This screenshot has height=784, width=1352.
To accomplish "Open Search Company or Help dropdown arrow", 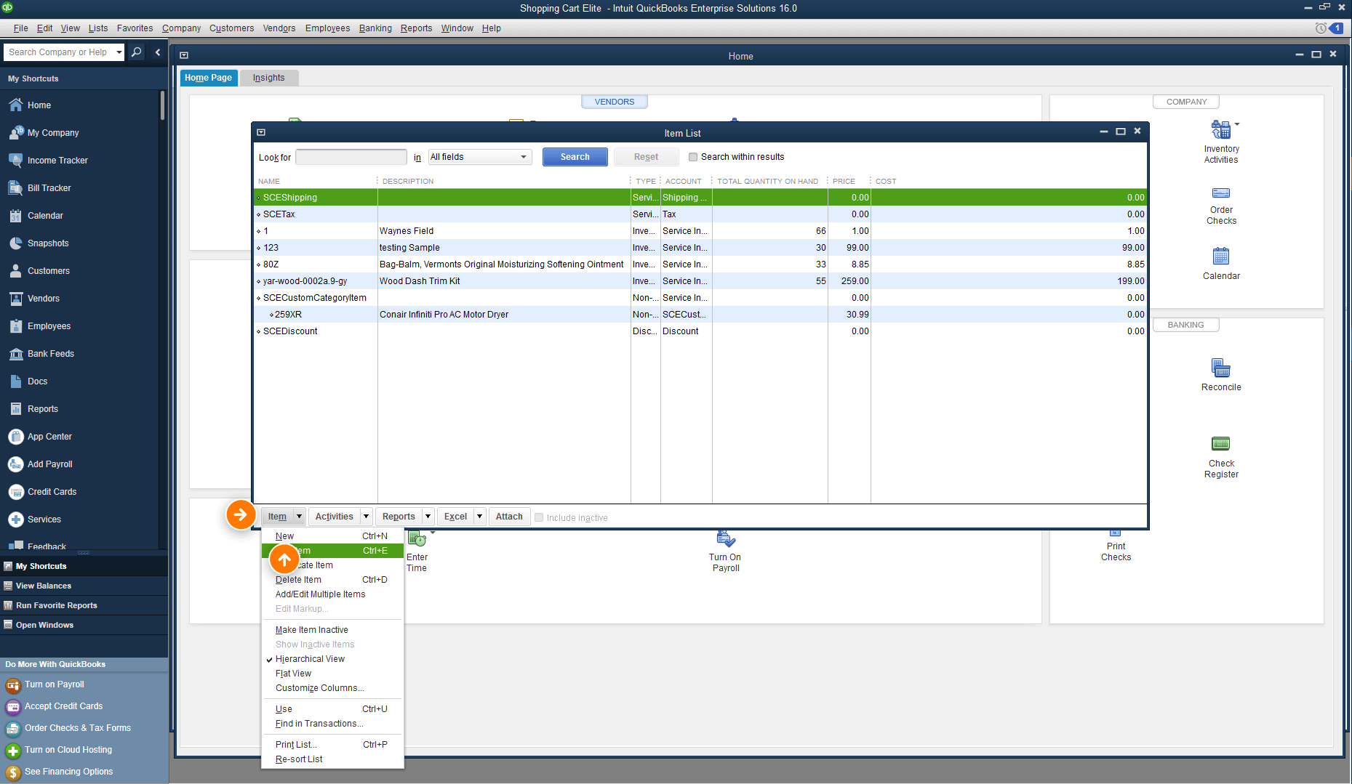I will pyautogui.click(x=119, y=52).
